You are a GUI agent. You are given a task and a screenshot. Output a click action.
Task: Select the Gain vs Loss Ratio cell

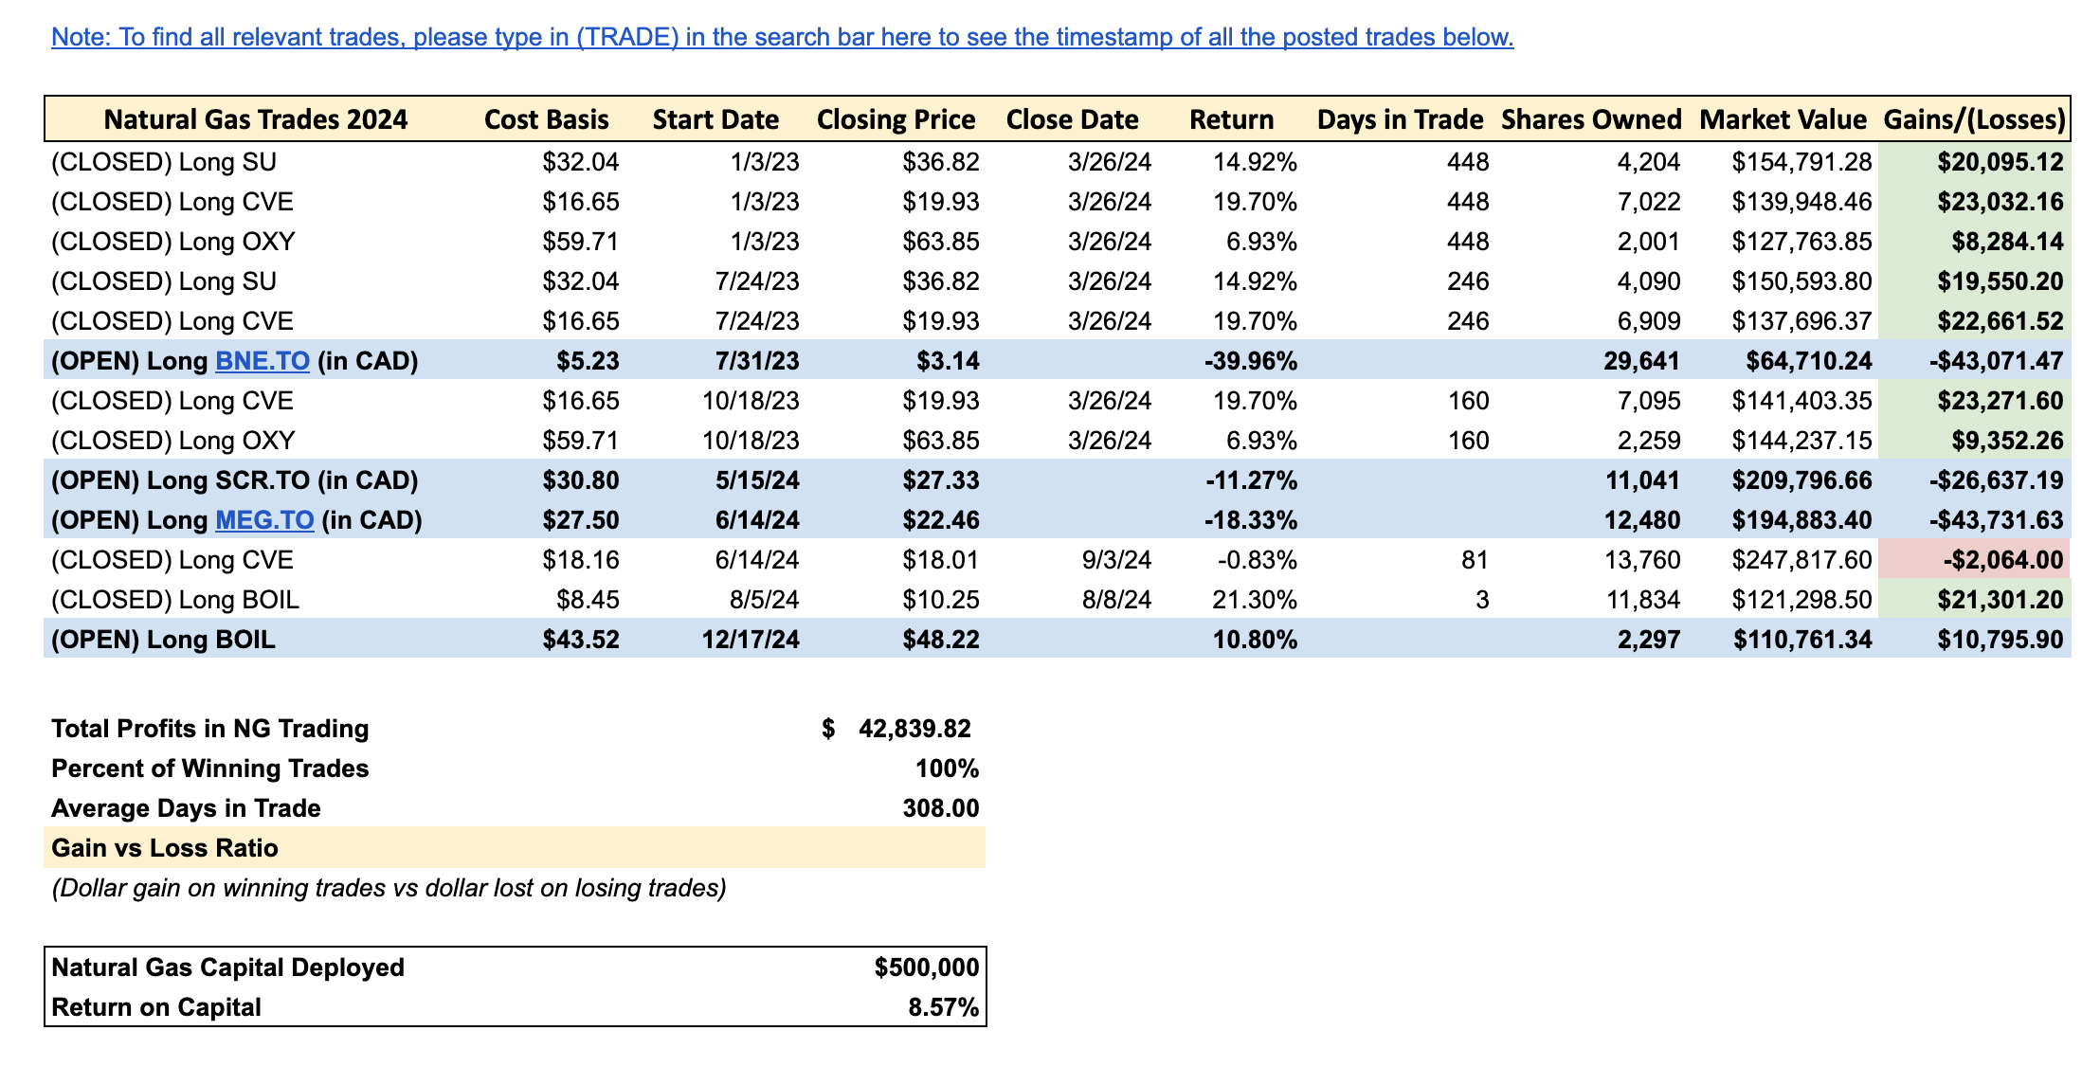[x=515, y=848]
